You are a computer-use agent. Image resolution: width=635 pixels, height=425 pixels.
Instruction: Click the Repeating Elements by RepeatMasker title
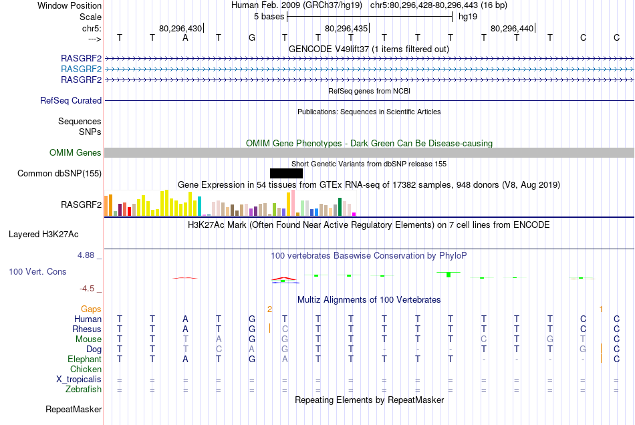click(369, 400)
